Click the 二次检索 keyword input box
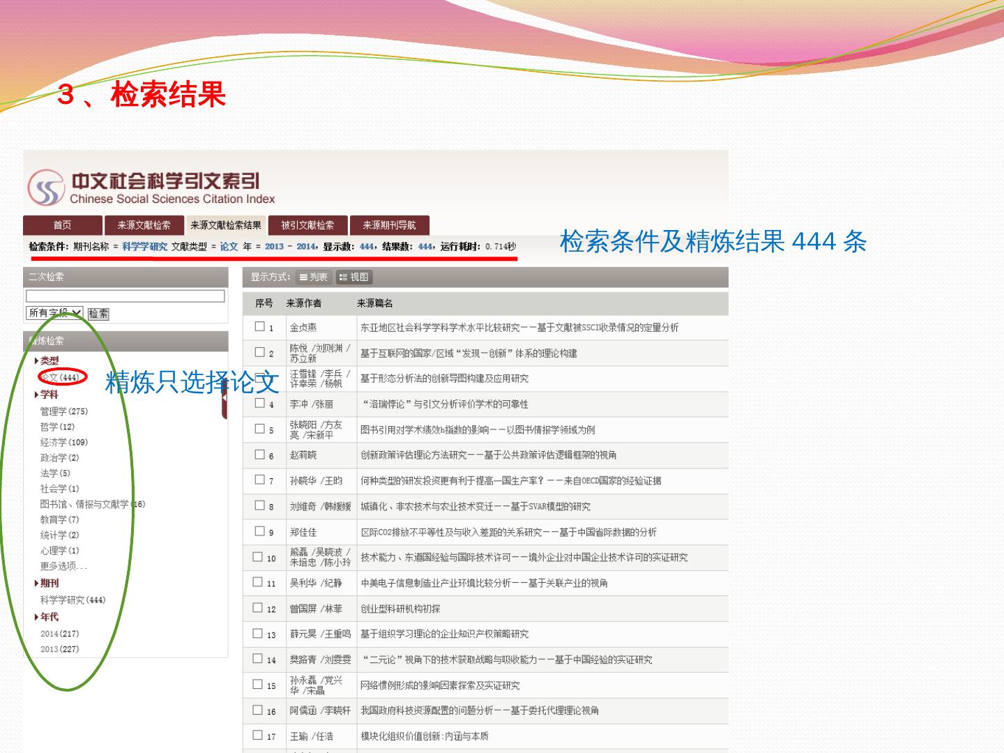 pyautogui.click(x=125, y=296)
